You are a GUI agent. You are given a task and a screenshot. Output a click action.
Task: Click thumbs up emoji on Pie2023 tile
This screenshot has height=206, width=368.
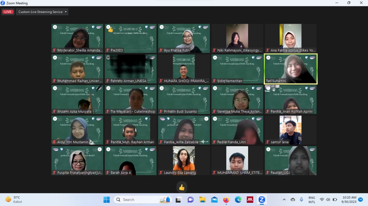[x=110, y=30]
